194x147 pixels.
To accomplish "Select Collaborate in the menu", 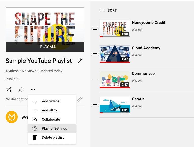I will [52, 119].
